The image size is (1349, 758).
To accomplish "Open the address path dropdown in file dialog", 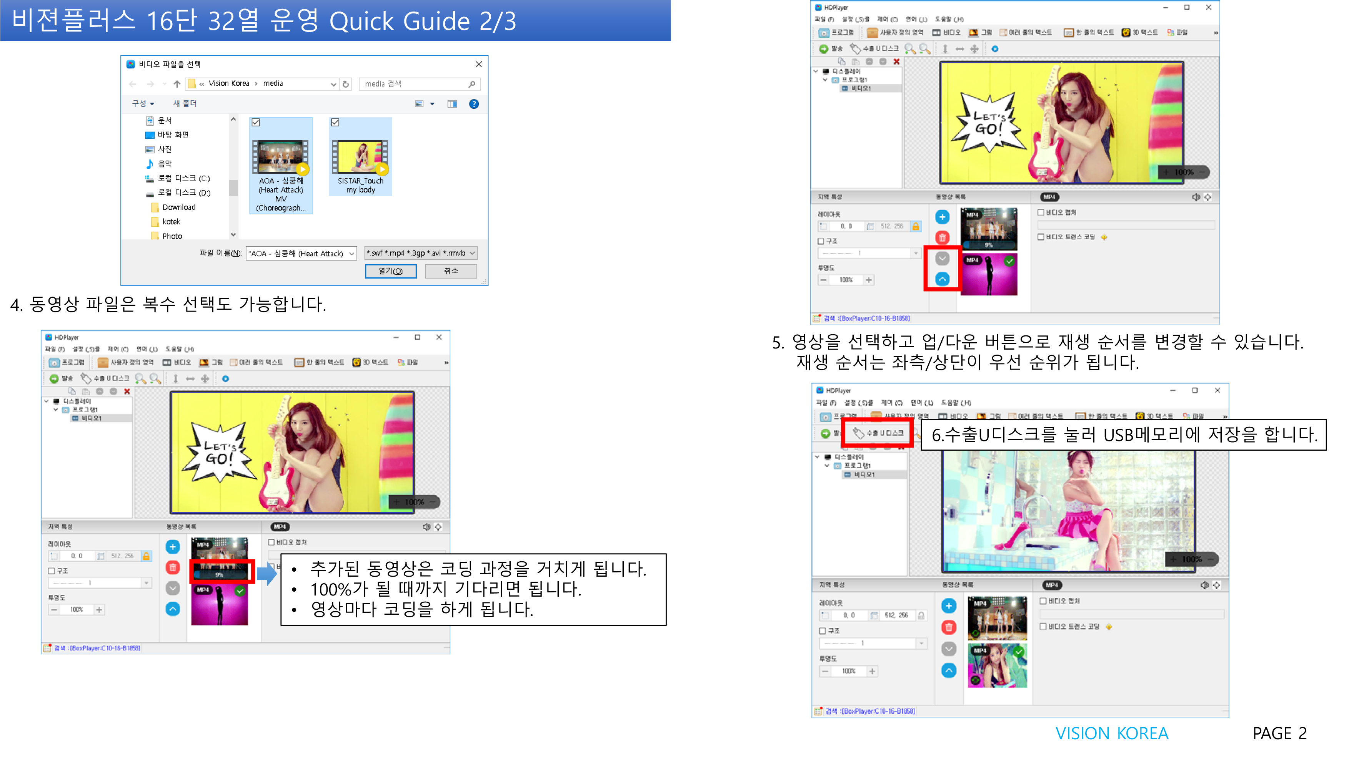I will coord(333,84).
